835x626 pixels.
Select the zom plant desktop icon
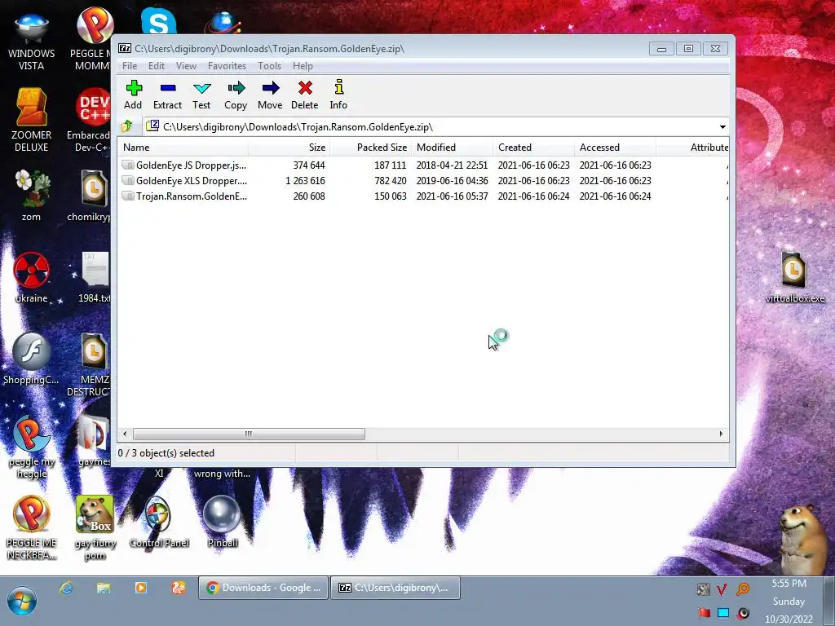pos(32,196)
